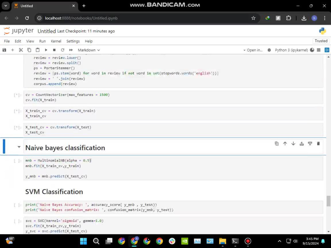331x248 pixels.
Task: Click the notebook vertical scrollbar thumb
Action: coord(328,201)
